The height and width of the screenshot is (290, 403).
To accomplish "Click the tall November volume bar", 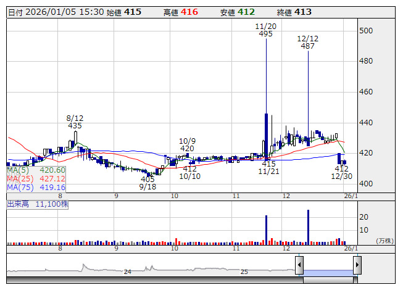I will coord(266,228).
